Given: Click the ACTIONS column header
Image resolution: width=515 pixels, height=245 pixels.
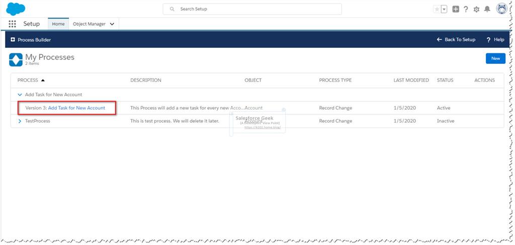Looking at the screenshot, I should (484, 80).
